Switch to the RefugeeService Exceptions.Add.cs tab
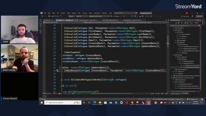206x116 pixels. click(132, 20)
